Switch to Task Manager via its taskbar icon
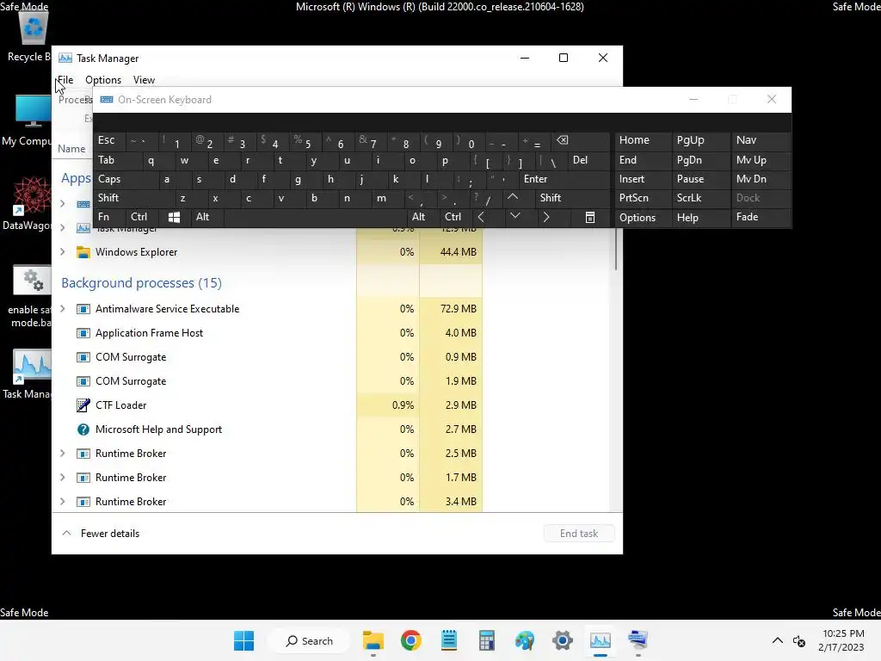 click(x=600, y=640)
